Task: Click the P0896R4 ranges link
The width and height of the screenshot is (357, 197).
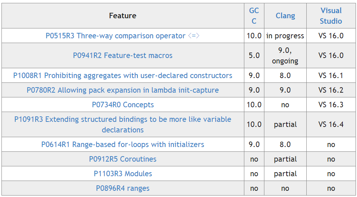Action: [123, 188]
